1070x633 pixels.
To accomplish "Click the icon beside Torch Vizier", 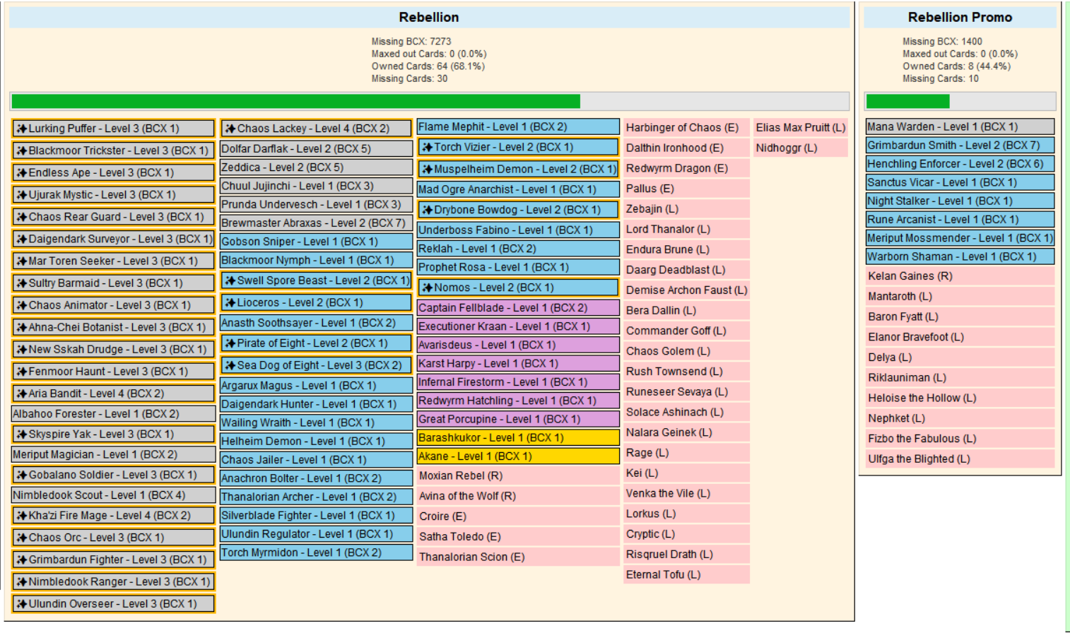I will (x=428, y=148).
